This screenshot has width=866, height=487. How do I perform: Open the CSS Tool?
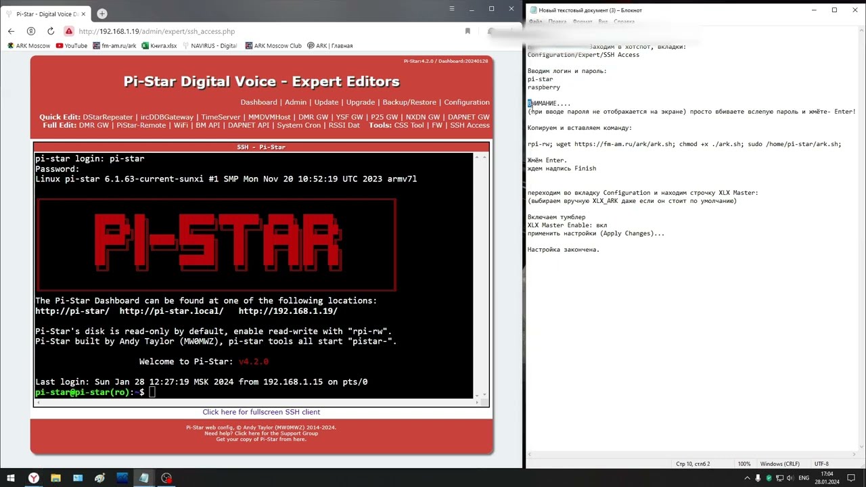409,125
